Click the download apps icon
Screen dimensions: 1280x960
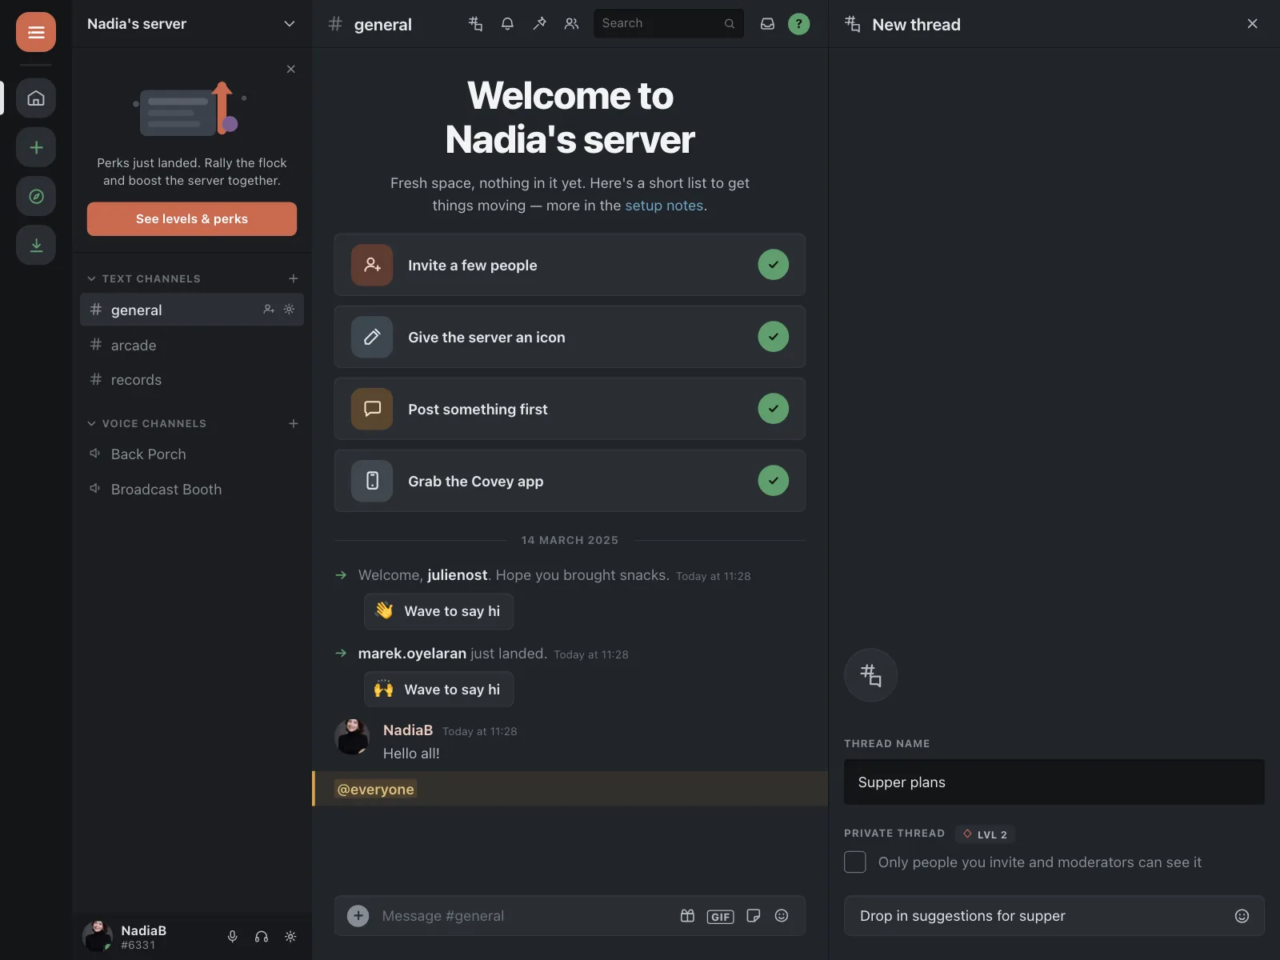click(36, 245)
